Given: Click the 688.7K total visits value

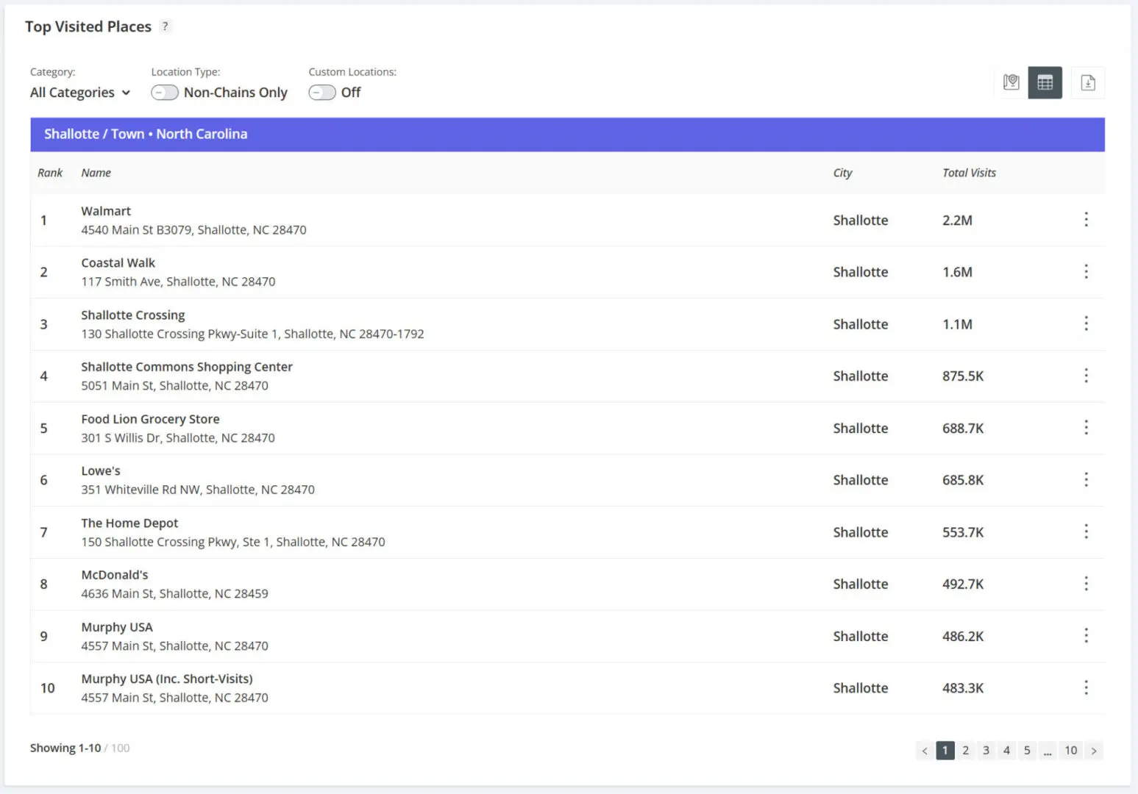Looking at the screenshot, I should pos(963,429).
